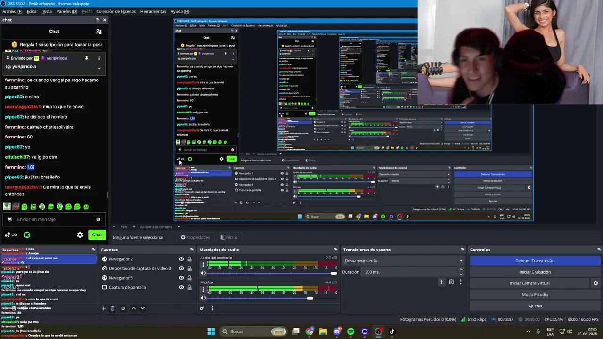Mute Audio del escritorio speaker

204,273
